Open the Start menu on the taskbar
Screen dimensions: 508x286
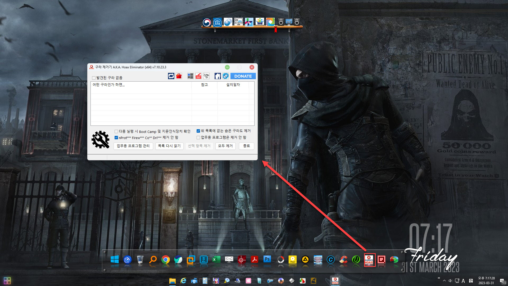click(x=7, y=281)
